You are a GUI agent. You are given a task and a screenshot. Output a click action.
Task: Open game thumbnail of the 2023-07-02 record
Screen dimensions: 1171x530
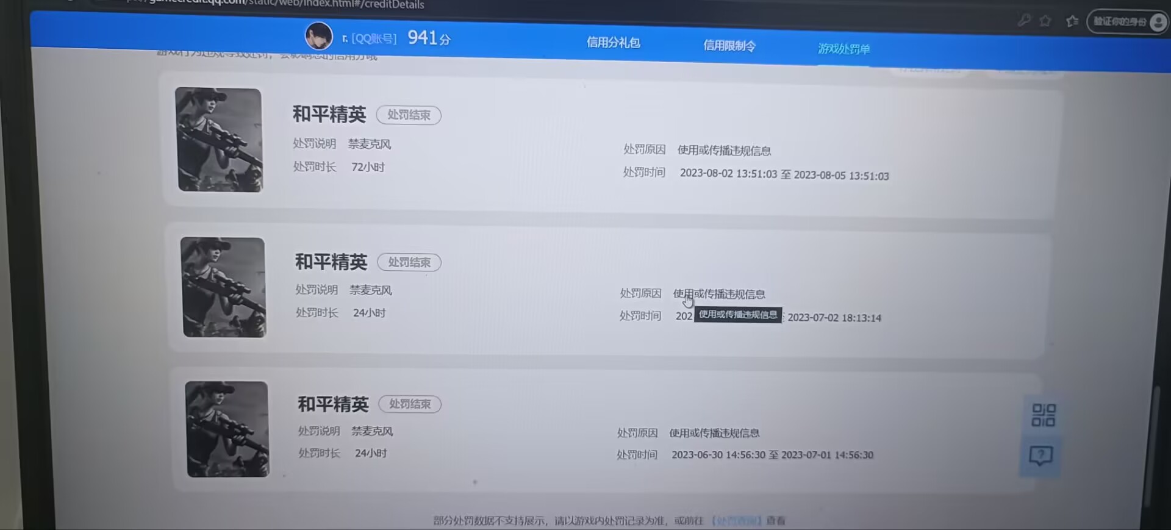[223, 287]
